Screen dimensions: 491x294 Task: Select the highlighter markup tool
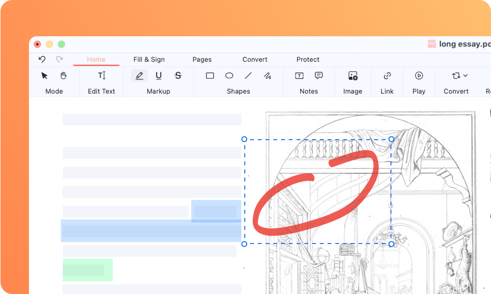tap(139, 75)
